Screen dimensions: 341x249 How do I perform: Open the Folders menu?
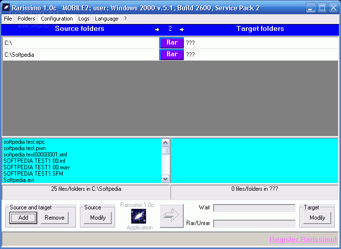[x=26, y=19]
